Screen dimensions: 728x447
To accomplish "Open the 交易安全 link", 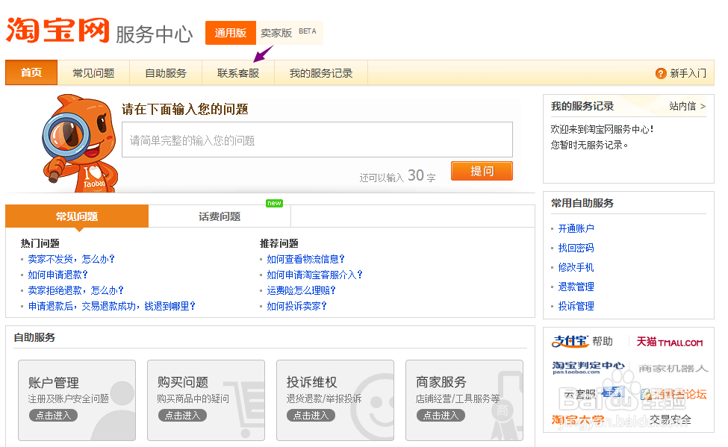I will 670,419.
